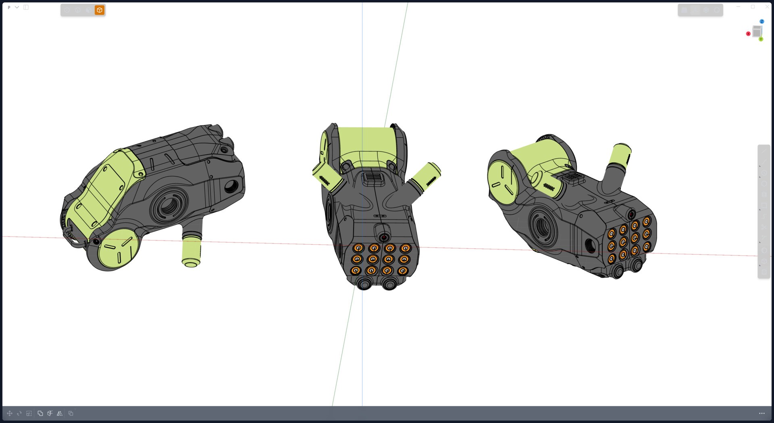Snap view to green Y axis
The width and height of the screenshot is (774, 423).
click(761, 39)
